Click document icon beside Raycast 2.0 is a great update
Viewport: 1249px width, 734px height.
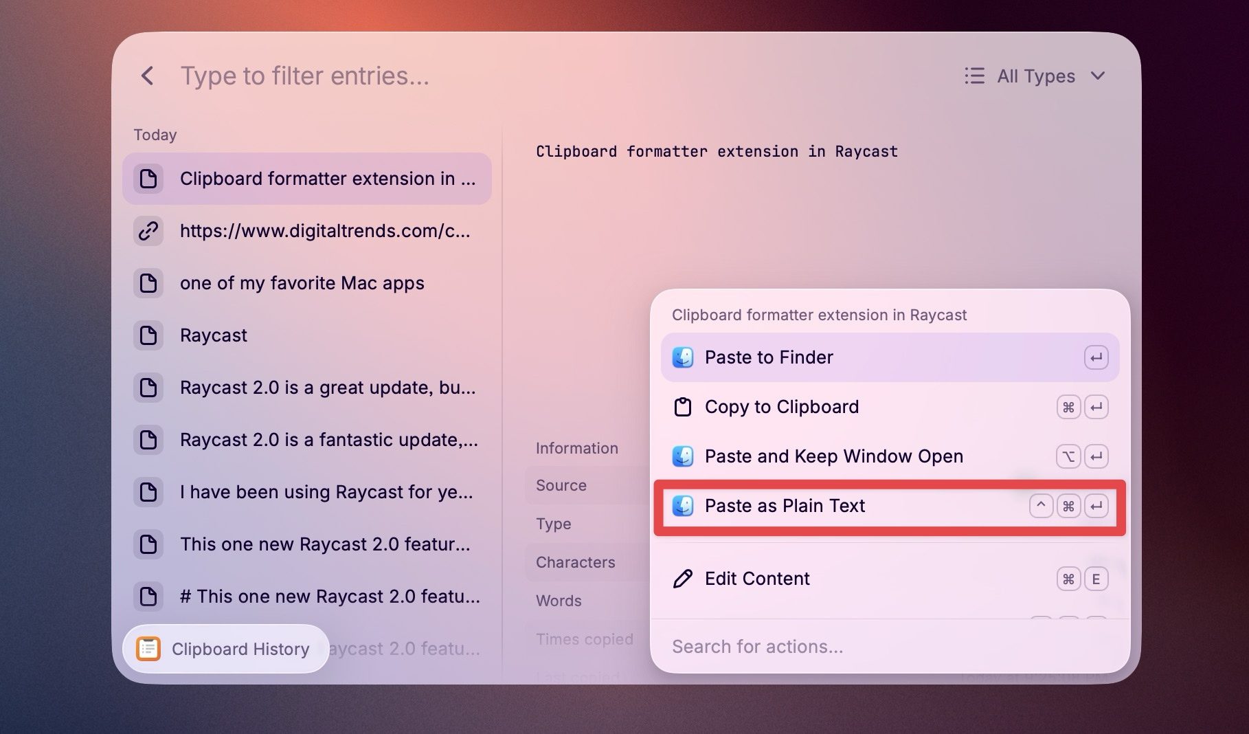point(148,388)
